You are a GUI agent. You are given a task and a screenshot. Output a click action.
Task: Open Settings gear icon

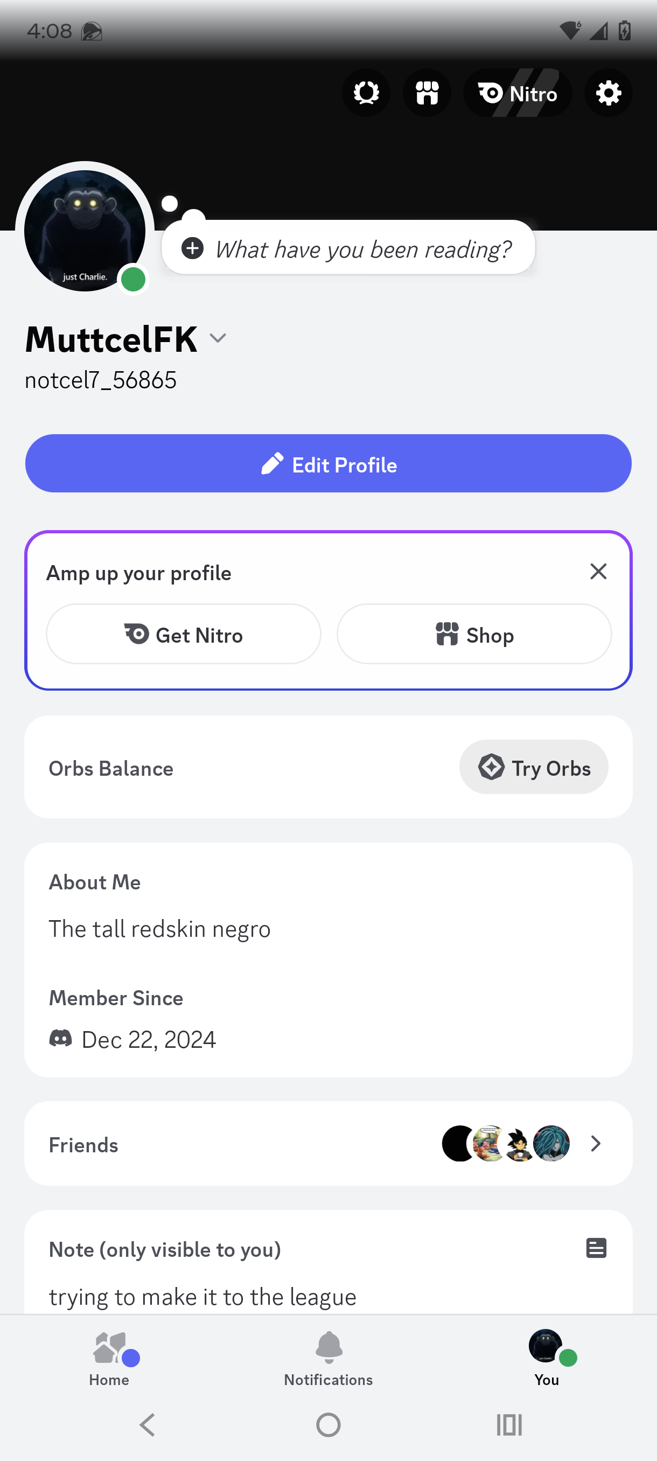[x=607, y=93]
